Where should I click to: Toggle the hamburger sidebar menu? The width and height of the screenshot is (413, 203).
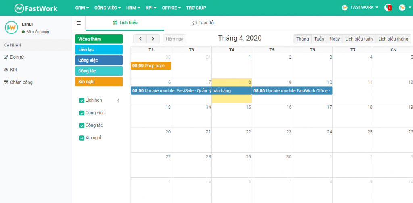(x=79, y=23)
